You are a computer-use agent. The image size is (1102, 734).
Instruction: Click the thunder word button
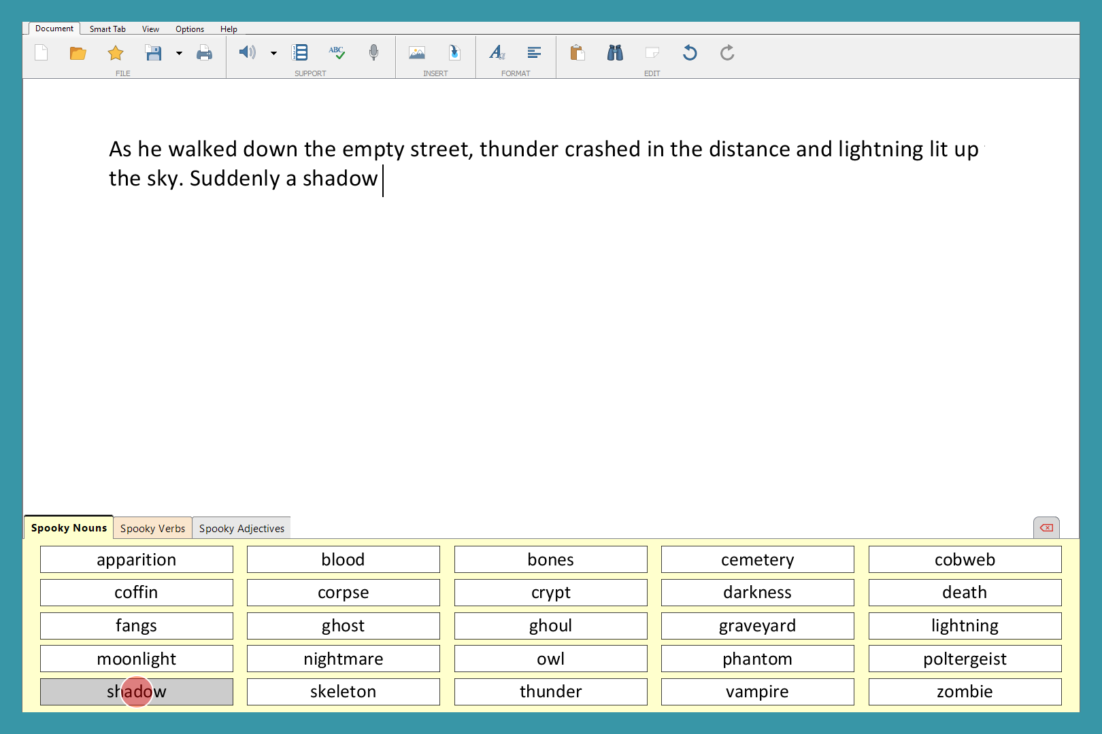click(551, 692)
